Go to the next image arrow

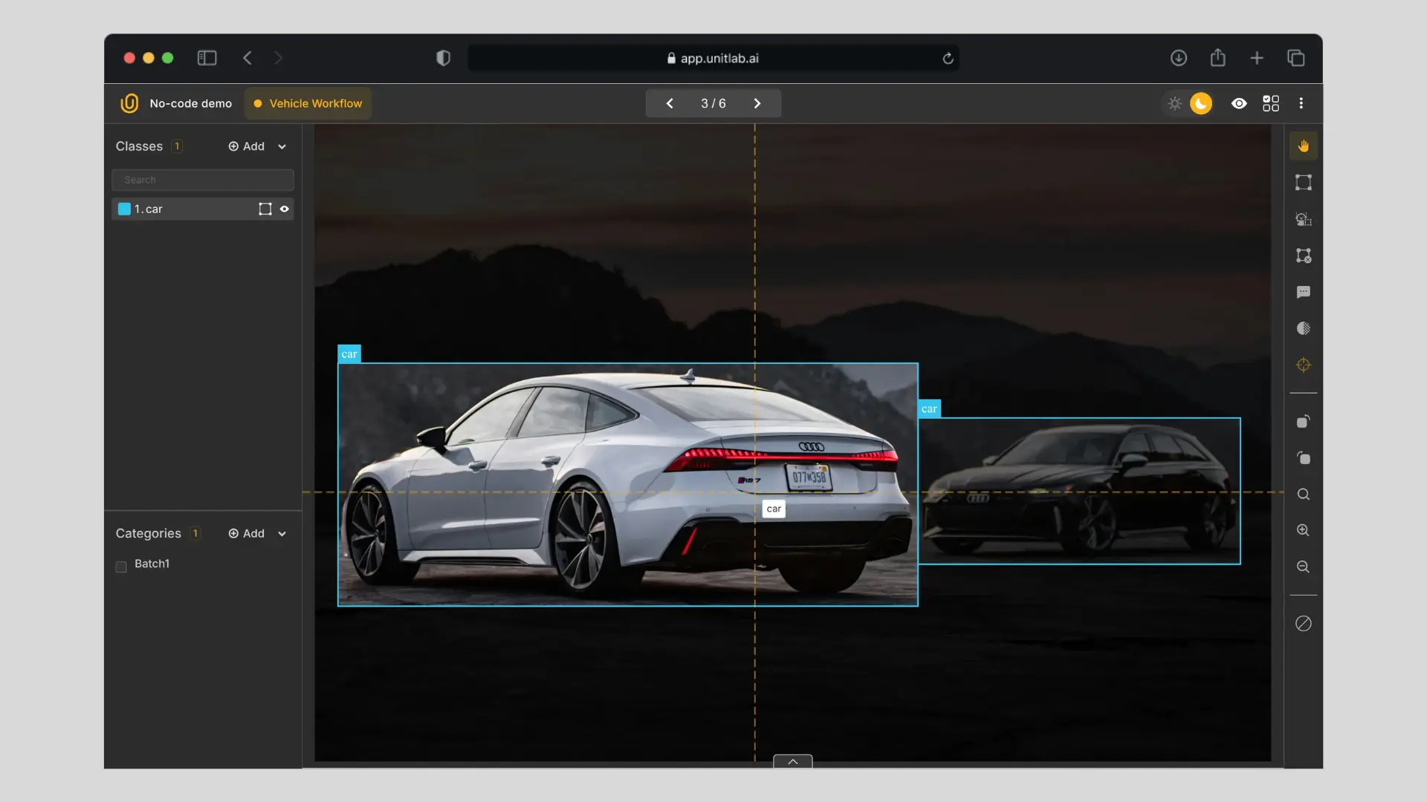[757, 103]
